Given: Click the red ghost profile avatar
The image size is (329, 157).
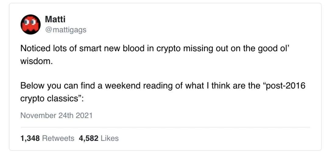Looking at the screenshot, I should pos(30,24).
